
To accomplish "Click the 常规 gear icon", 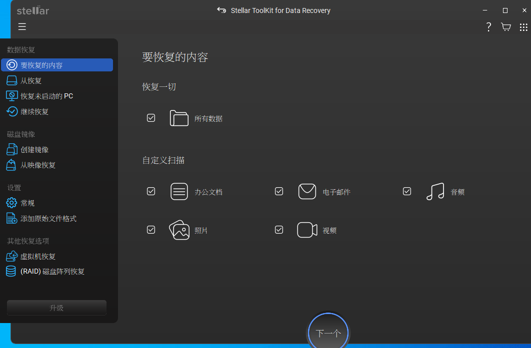I will tap(11, 203).
